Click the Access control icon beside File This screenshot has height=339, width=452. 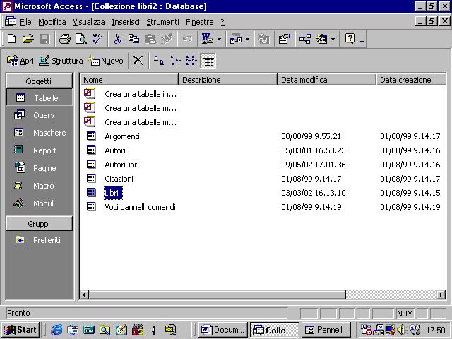10,22
